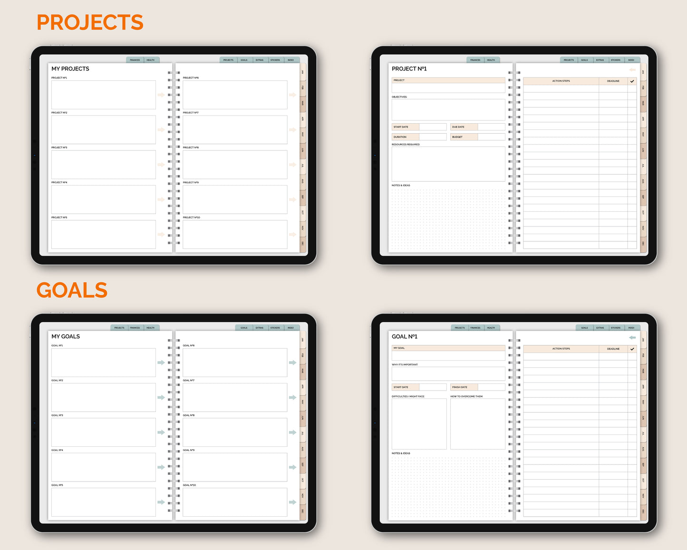Image resolution: width=687 pixels, height=550 pixels.
Task: Click the back arrow on Project Nº1 page
Action: [632, 70]
